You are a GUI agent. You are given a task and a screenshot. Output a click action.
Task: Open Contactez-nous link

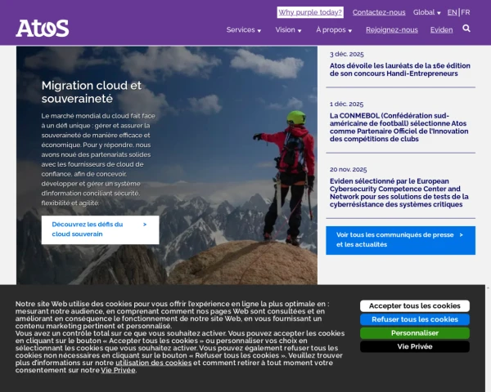379,12
